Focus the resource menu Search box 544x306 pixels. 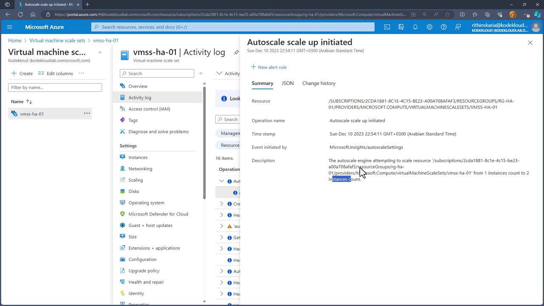click(157, 73)
